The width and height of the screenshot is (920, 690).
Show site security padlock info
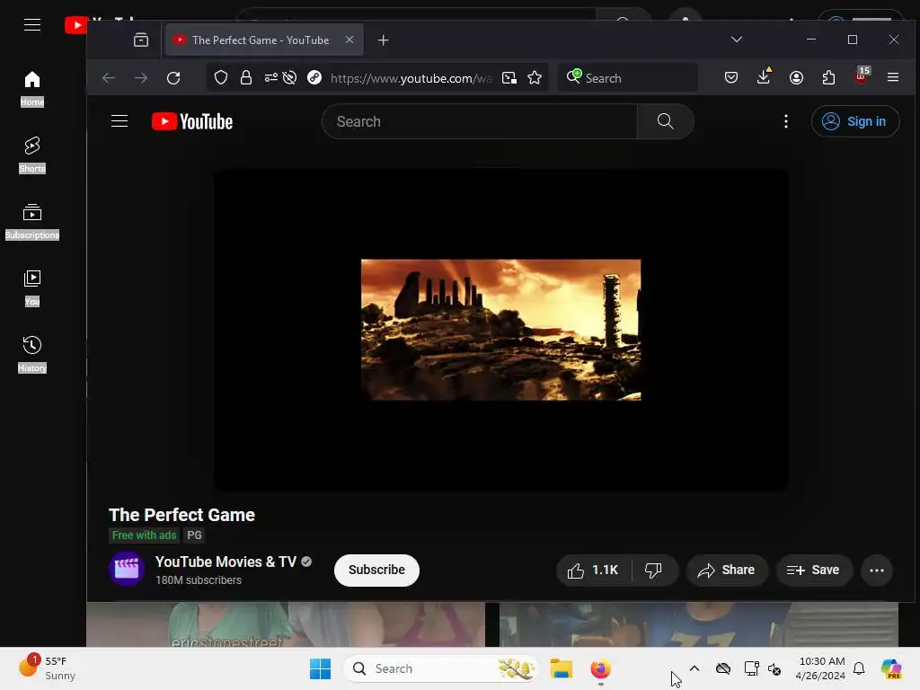(x=246, y=78)
